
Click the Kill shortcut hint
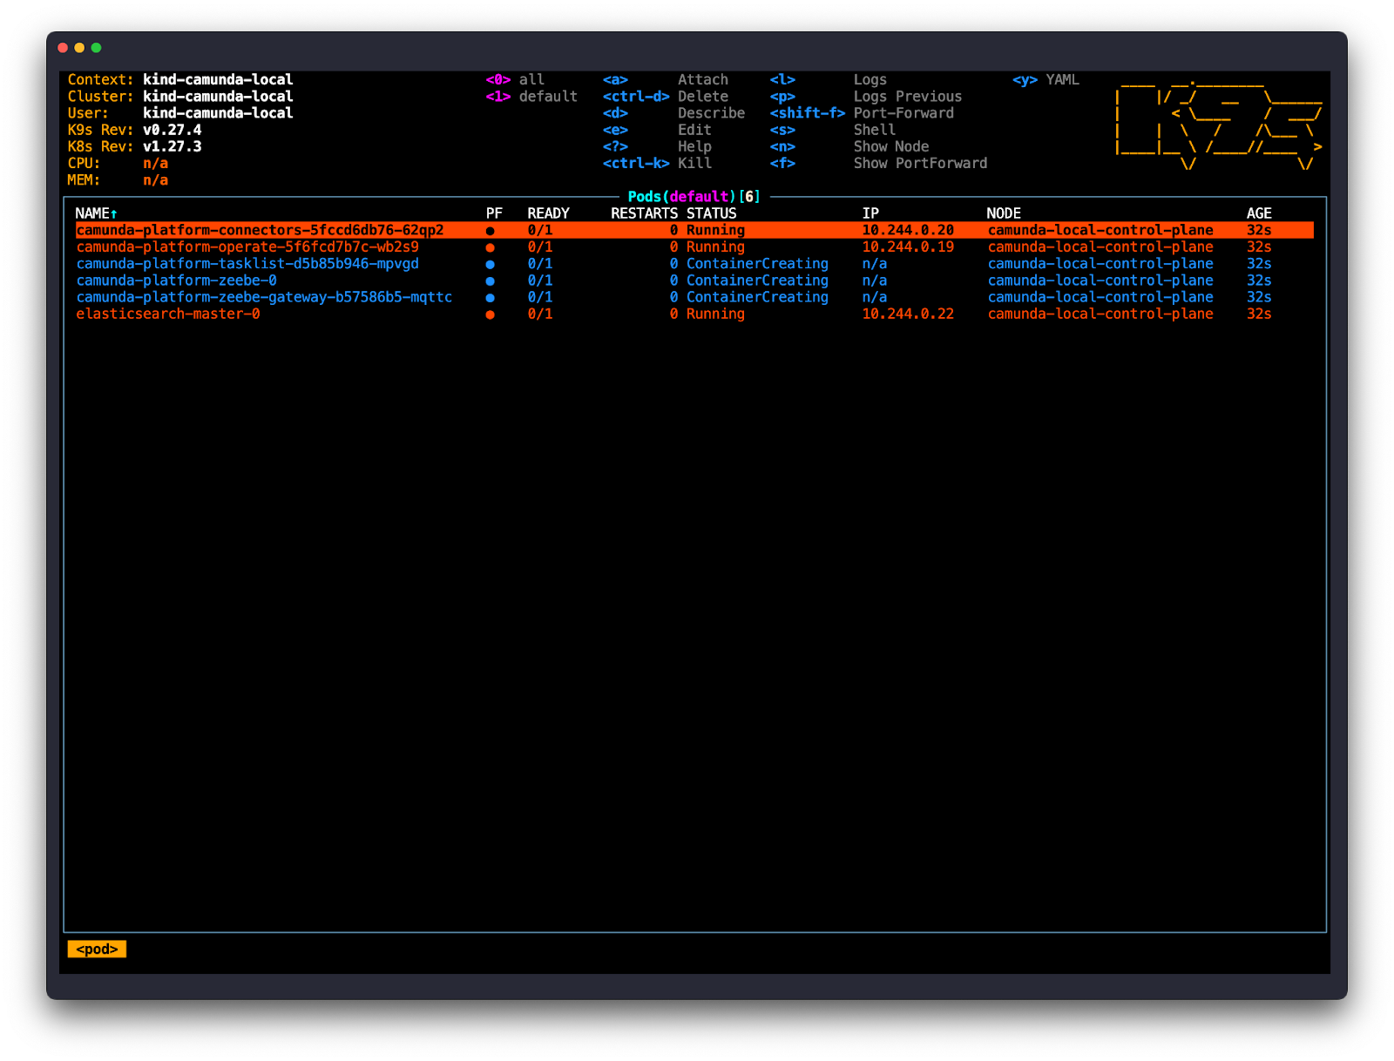point(657,163)
